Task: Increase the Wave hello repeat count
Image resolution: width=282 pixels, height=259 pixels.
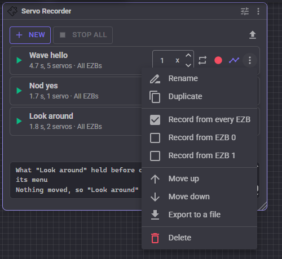Action: pyautogui.click(x=188, y=56)
